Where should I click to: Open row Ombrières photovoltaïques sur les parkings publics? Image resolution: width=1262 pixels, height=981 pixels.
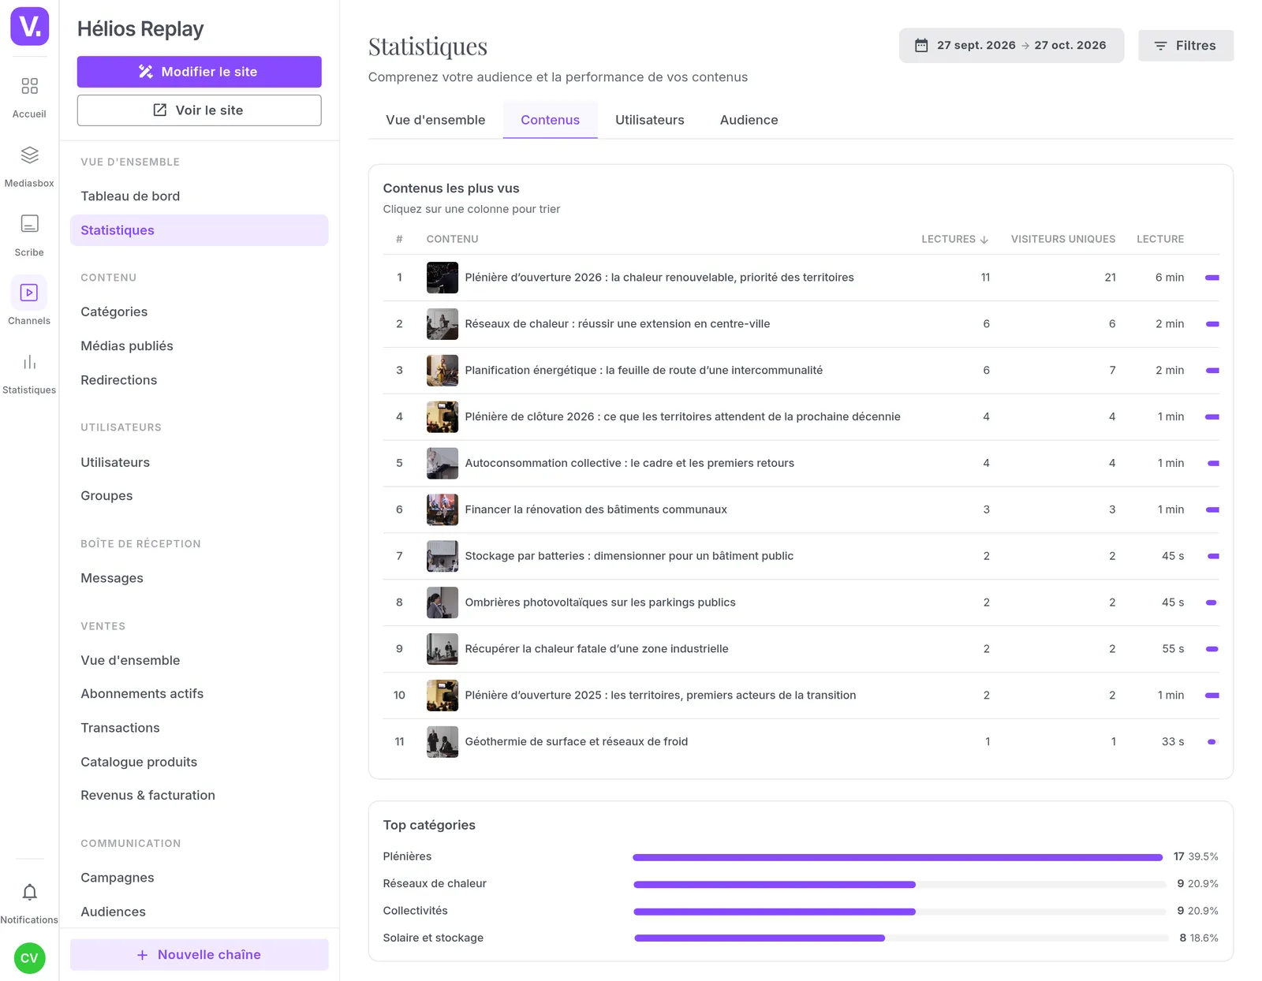[801, 602]
